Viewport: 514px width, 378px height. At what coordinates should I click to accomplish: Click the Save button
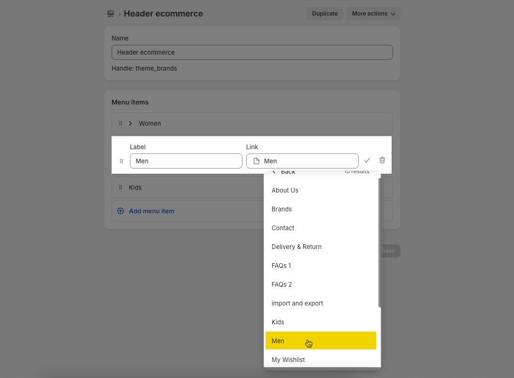point(388,251)
